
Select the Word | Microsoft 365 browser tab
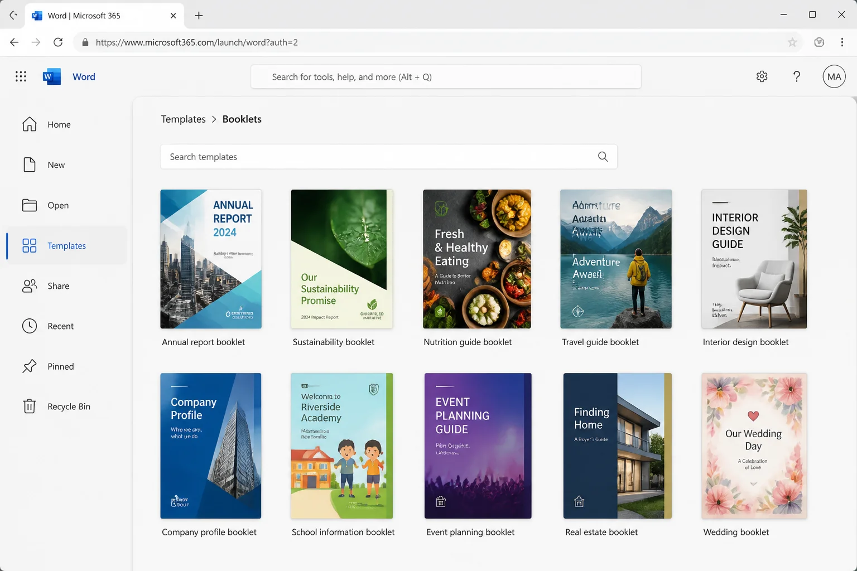point(105,16)
